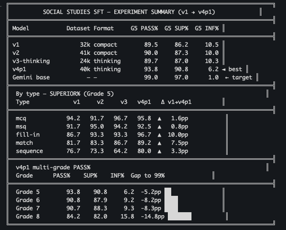The image size is (286, 230).
Task: Click the 'Gemini base' row label
Action: click(x=31, y=77)
